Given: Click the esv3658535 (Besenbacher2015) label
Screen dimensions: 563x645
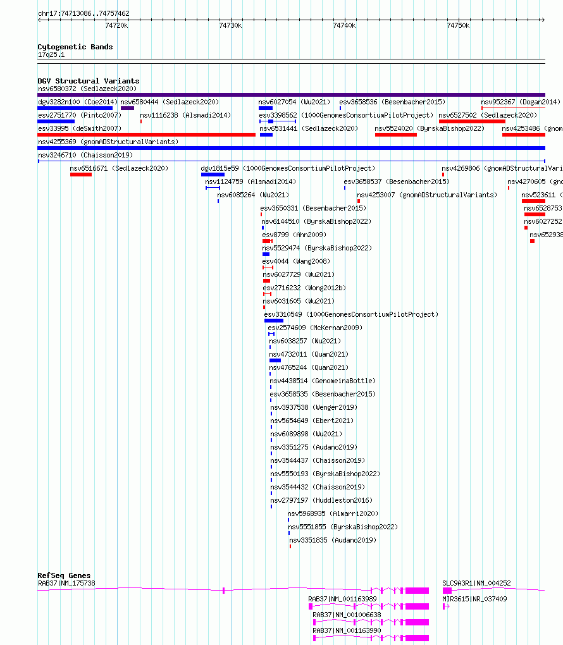Looking at the screenshot, I should pos(323,394).
